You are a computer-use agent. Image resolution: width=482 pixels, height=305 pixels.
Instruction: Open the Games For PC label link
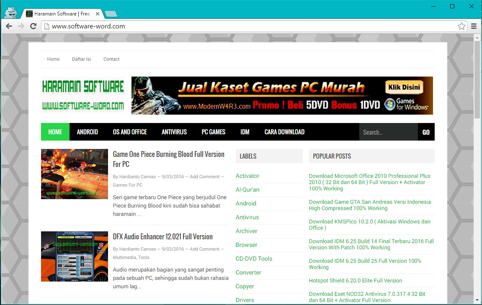(x=128, y=185)
